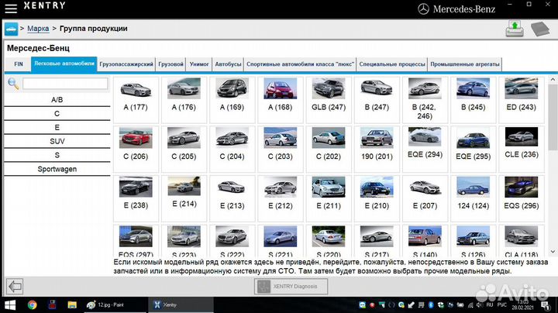Image resolution: width=558 pixels, height=313 pixels.
Task: Open 124 (124) model
Action: point(474,198)
